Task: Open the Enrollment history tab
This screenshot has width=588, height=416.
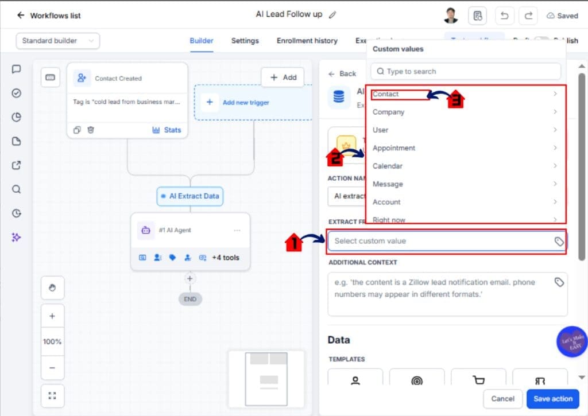Action: click(307, 41)
